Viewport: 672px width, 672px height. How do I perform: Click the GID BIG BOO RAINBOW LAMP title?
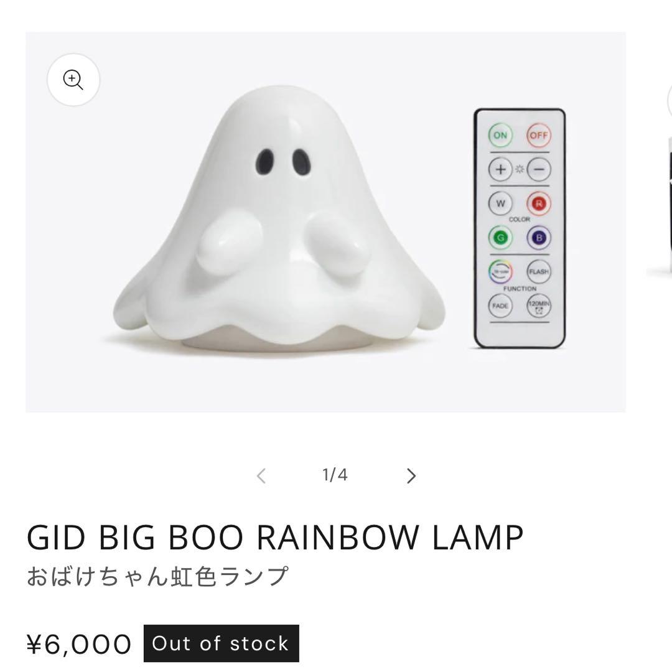point(275,537)
